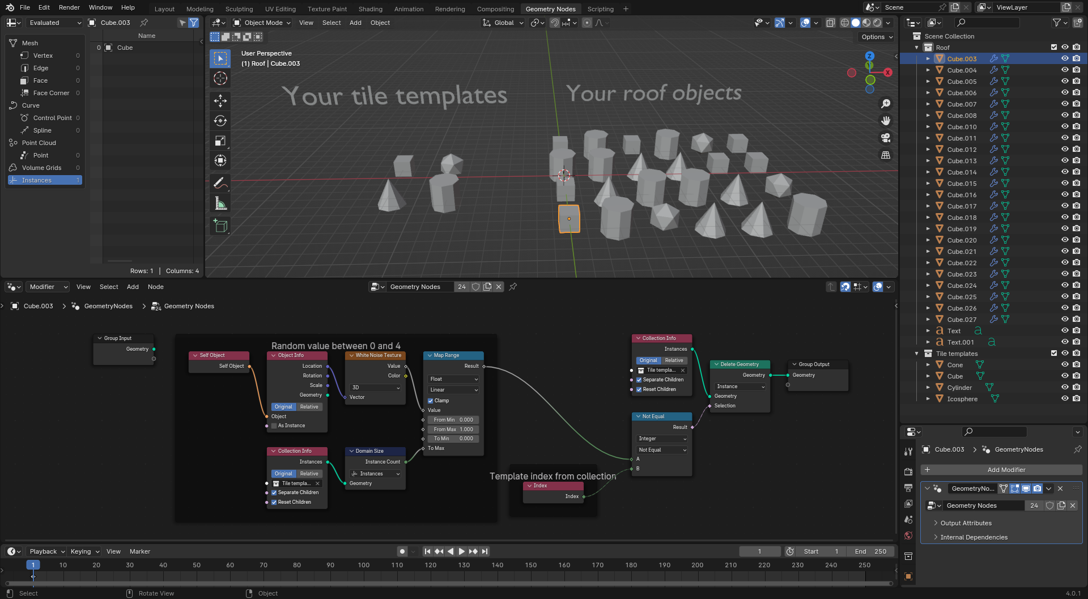Click the outliner search field
The height and width of the screenshot is (599, 1088).
(987, 23)
